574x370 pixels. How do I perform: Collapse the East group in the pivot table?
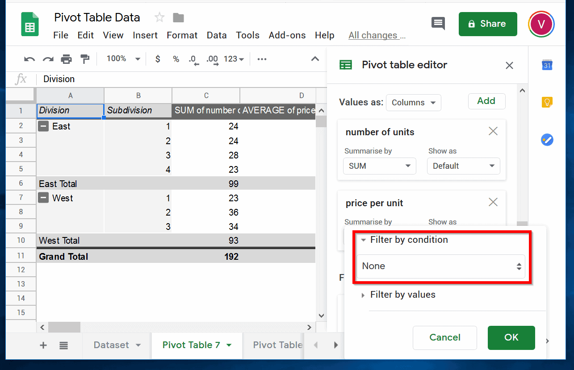tap(43, 126)
